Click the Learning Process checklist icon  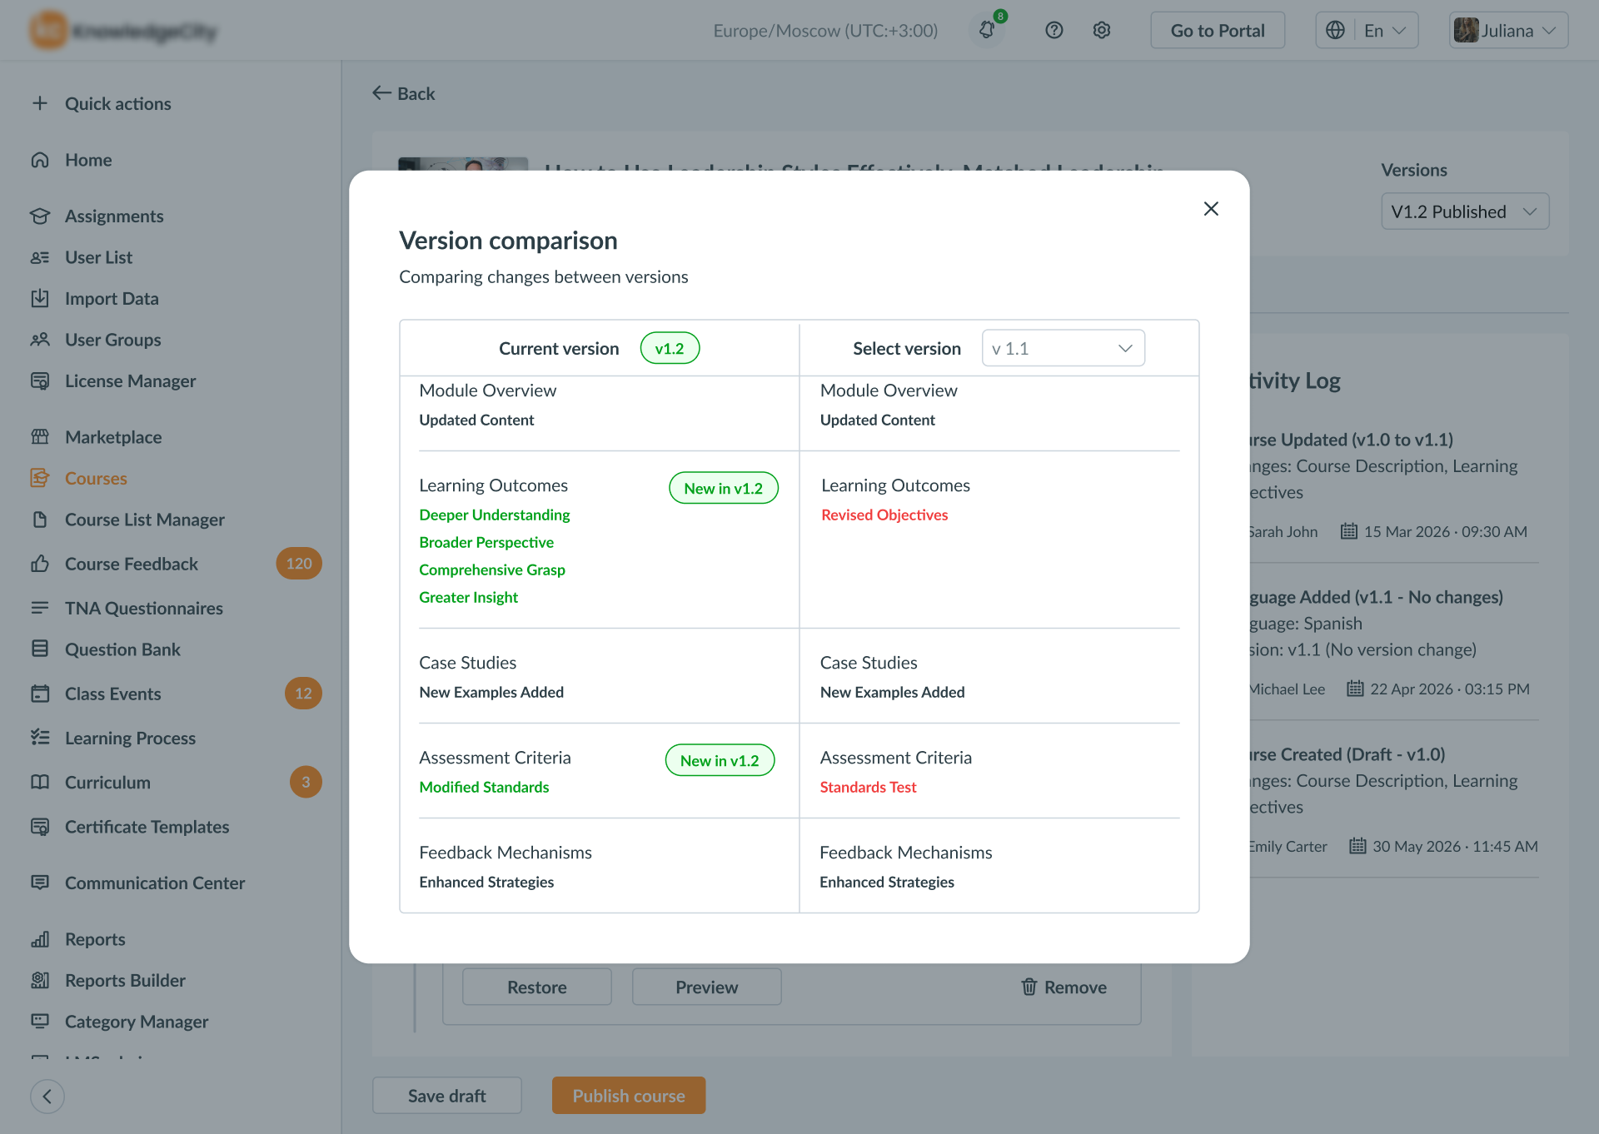(x=40, y=738)
